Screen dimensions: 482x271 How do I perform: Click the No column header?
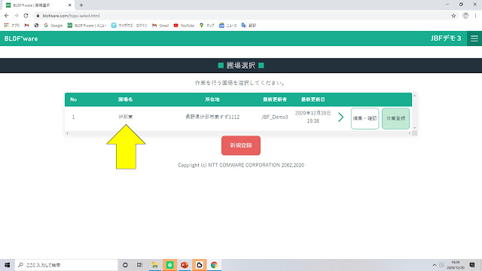tap(74, 99)
